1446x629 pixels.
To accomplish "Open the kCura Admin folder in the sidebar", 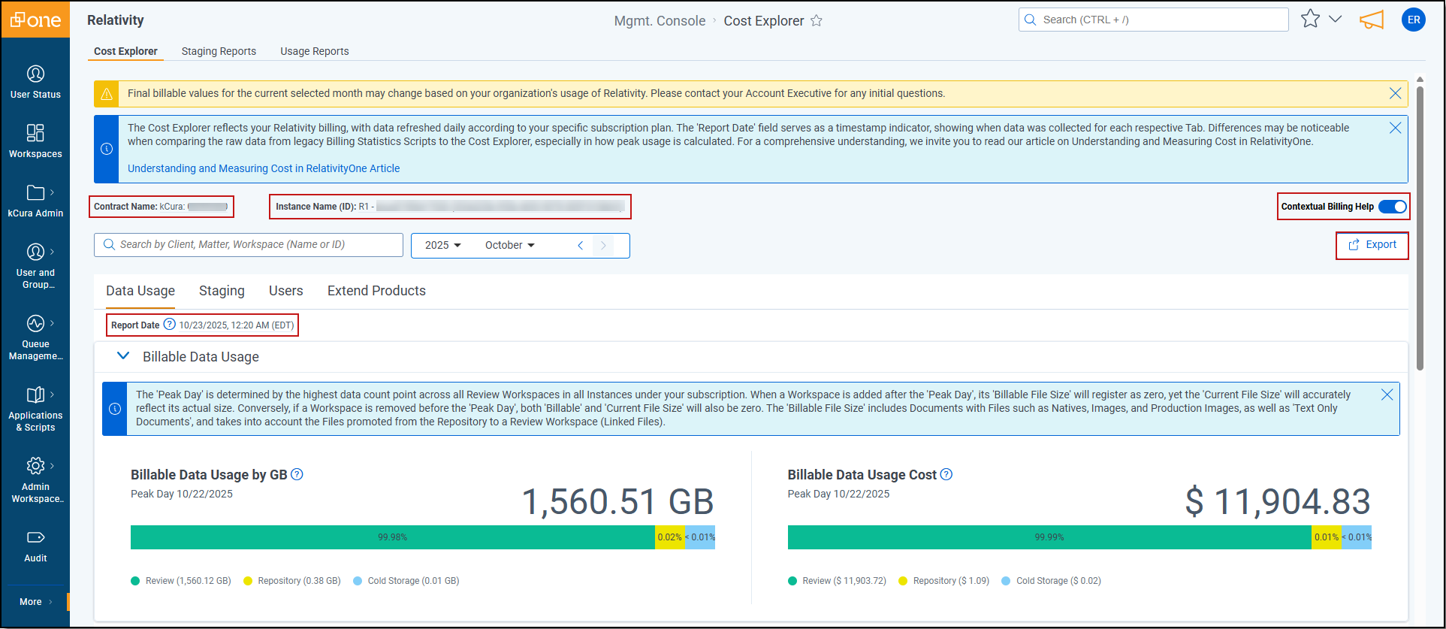I will pos(35,201).
